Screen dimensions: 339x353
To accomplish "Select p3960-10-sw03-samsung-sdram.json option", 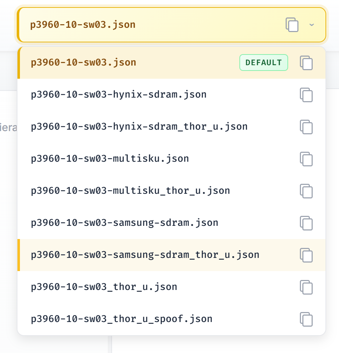I will 171,223.
